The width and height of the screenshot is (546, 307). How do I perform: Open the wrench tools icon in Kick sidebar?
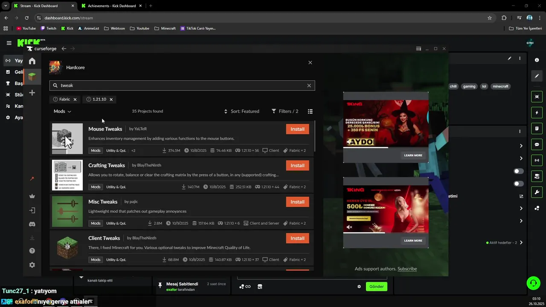point(537,192)
